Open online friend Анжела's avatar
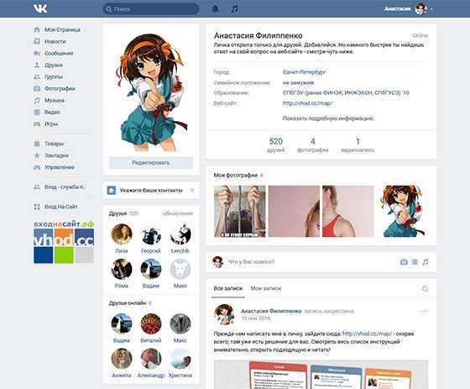Viewport: 470px width, 389px height. pyautogui.click(x=122, y=359)
